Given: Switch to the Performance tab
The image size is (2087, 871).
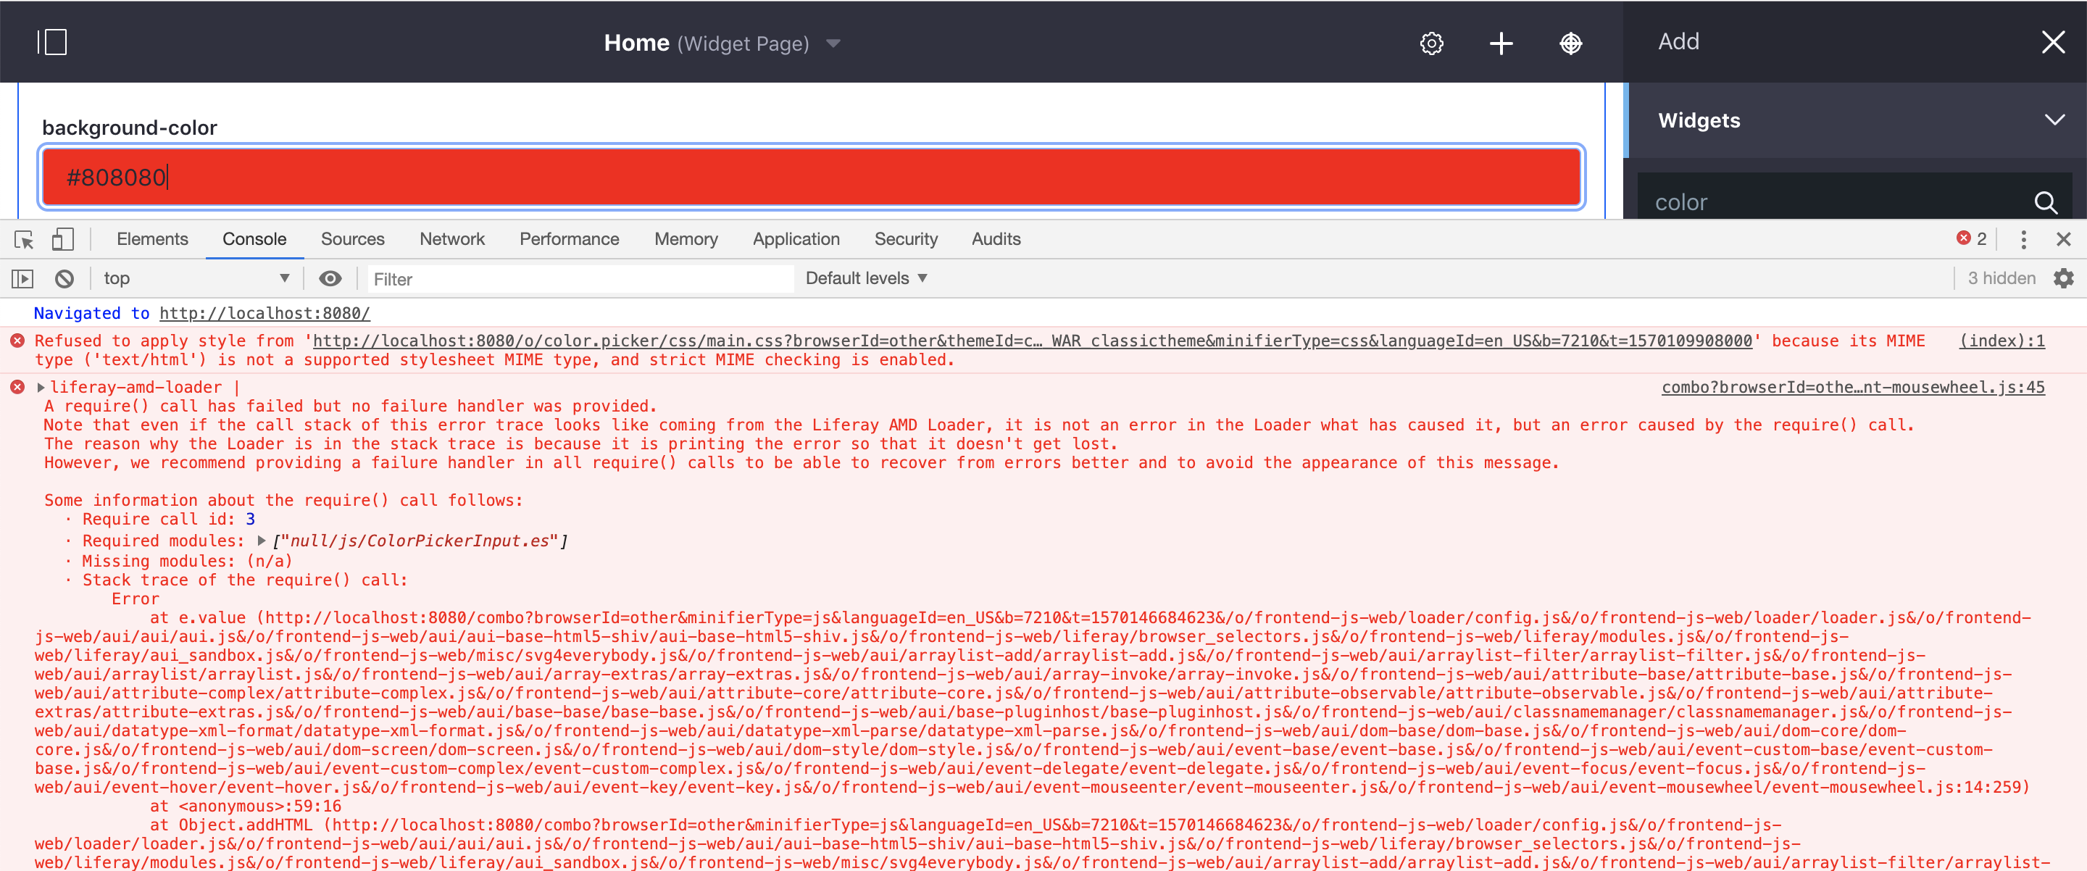Looking at the screenshot, I should 569,239.
